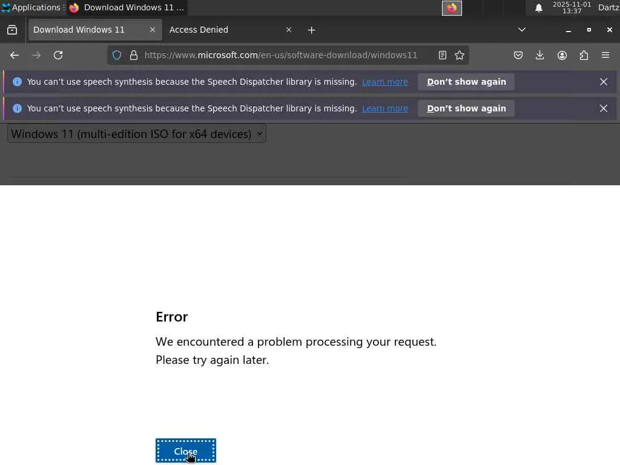Expand the Windows 11 multi-edition ISO dropdown

tap(136, 134)
